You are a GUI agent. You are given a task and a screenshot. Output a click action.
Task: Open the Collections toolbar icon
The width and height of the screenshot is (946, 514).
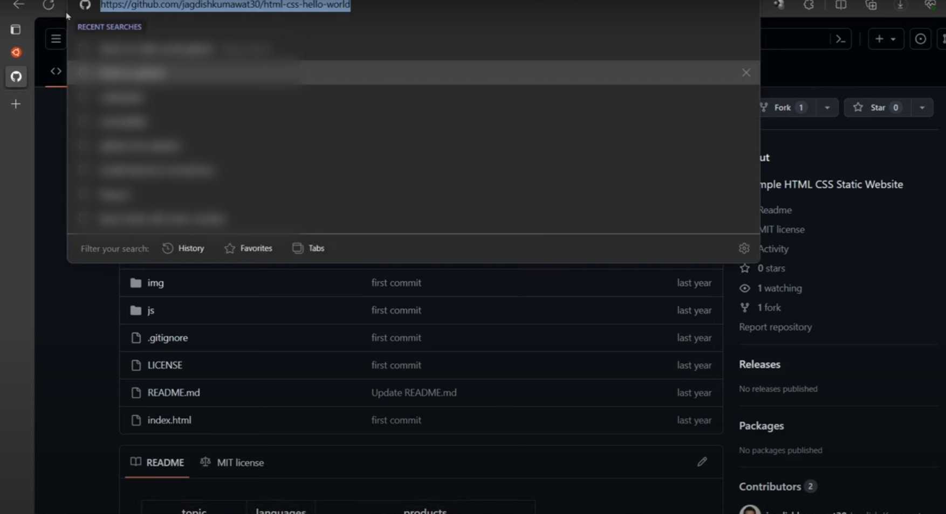pyautogui.click(x=872, y=5)
